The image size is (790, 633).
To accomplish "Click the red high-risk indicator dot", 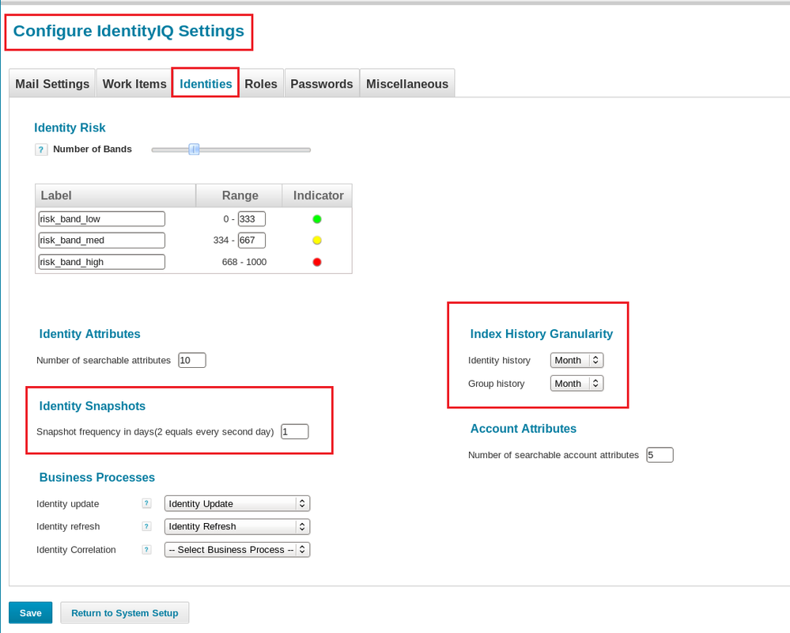I will pos(317,262).
